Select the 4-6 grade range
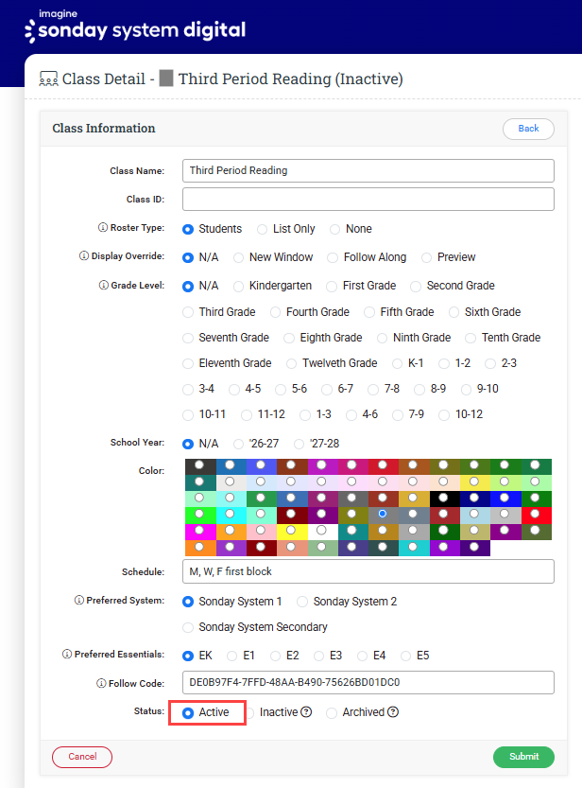Image resolution: width=582 pixels, height=788 pixels. click(351, 415)
